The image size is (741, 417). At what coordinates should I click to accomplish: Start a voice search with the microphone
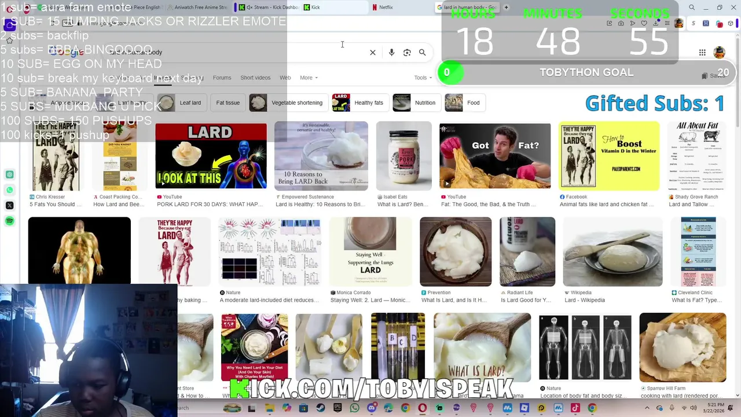391,53
